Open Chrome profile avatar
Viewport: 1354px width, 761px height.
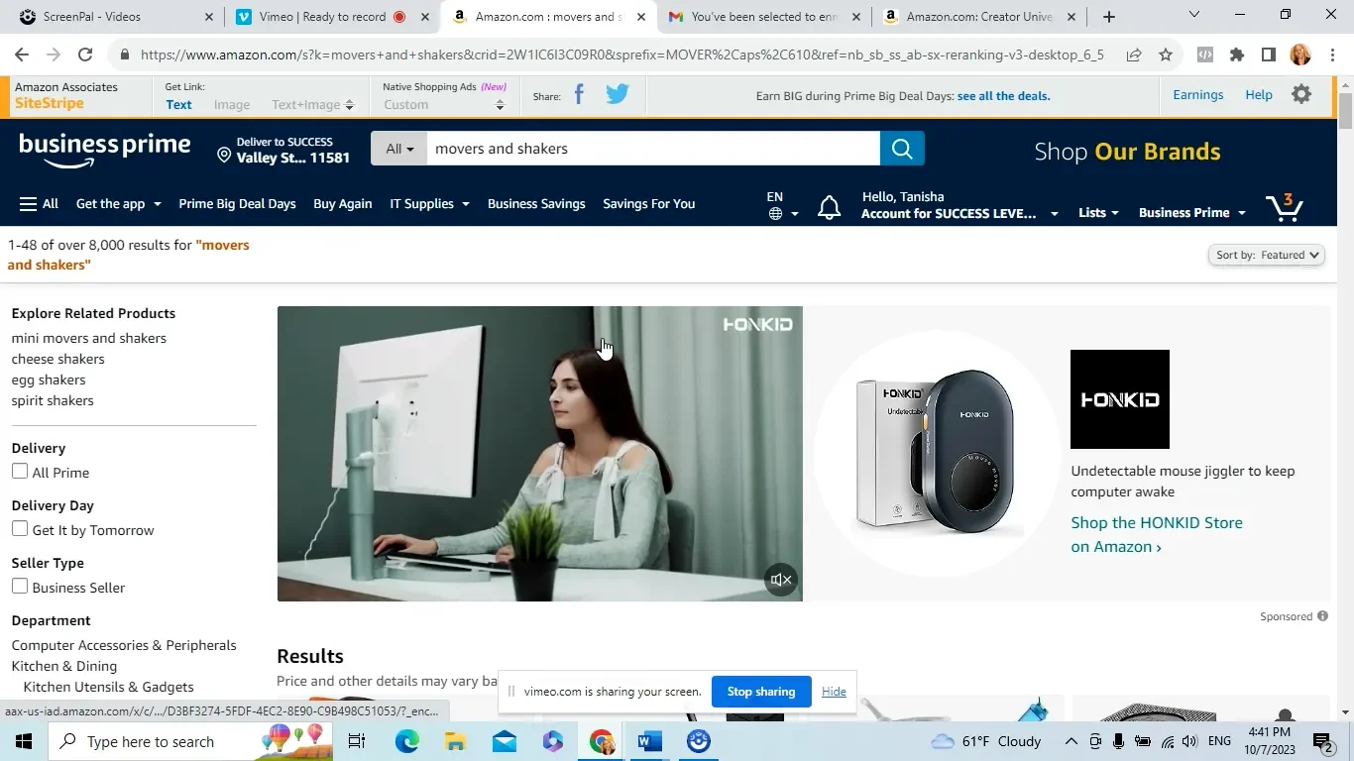1300,55
